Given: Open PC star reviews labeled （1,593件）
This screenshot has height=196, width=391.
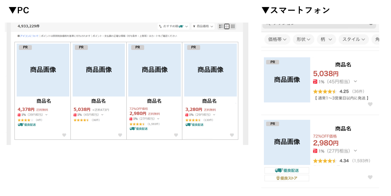Looking at the screenshot, I should coord(145,124).
